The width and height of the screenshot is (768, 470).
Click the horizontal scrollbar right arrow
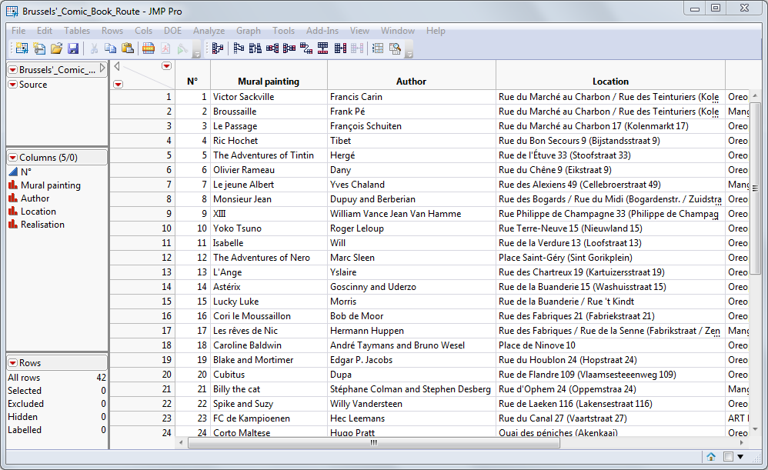pyautogui.click(x=741, y=442)
